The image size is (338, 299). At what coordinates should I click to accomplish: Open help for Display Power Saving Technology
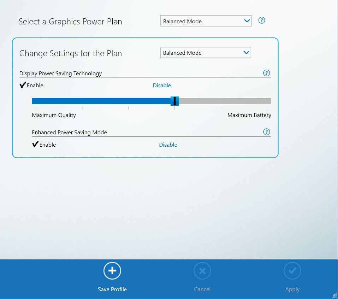267,73
